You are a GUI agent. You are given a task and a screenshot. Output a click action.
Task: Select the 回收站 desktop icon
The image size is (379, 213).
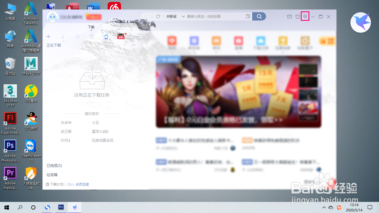[10, 67]
